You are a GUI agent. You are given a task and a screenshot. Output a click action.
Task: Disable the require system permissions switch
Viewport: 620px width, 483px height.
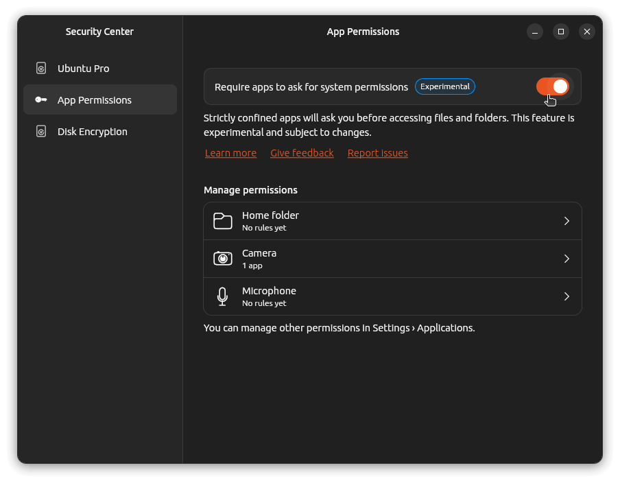[552, 86]
